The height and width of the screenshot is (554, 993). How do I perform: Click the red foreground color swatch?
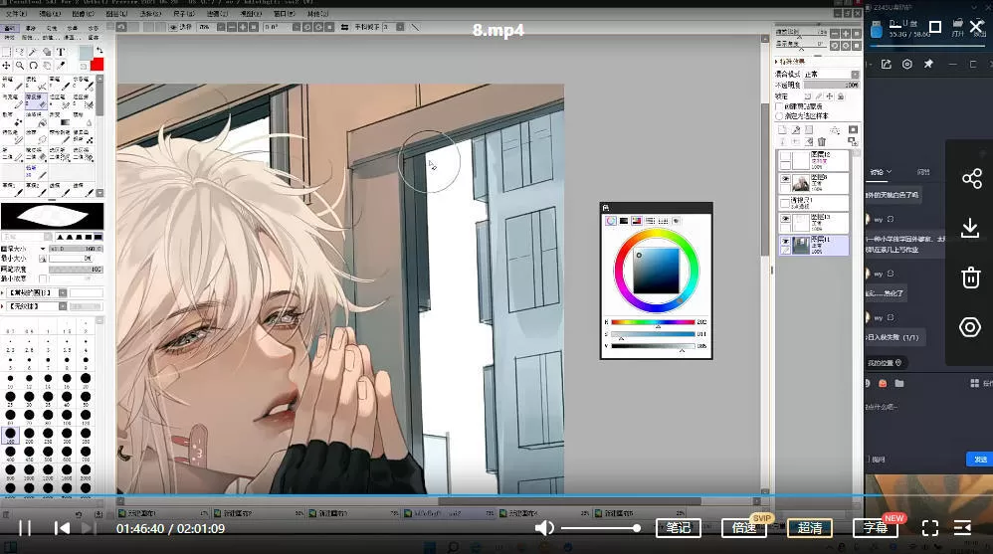click(x=97, y=65)
